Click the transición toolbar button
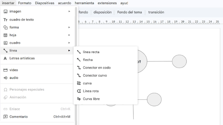The width and height of the screenshot is (223, 125). point(156,12)
